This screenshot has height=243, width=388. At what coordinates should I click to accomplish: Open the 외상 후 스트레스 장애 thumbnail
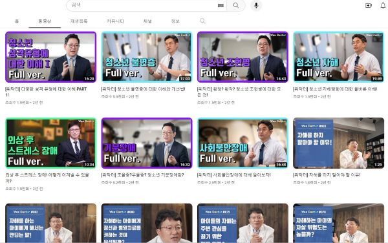click(50, 143)
